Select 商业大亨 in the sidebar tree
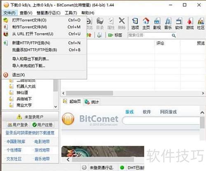 [24, 105]
